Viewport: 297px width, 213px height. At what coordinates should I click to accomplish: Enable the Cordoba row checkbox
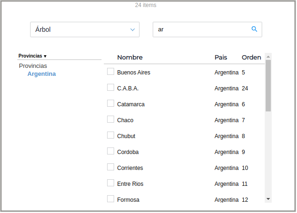click(110, 151)
